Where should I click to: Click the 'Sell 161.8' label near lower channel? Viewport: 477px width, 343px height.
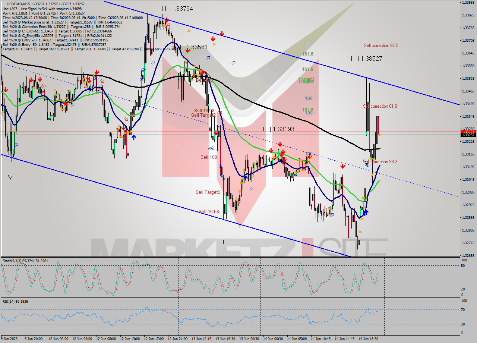pyautogui.click(x=209, y=212)
